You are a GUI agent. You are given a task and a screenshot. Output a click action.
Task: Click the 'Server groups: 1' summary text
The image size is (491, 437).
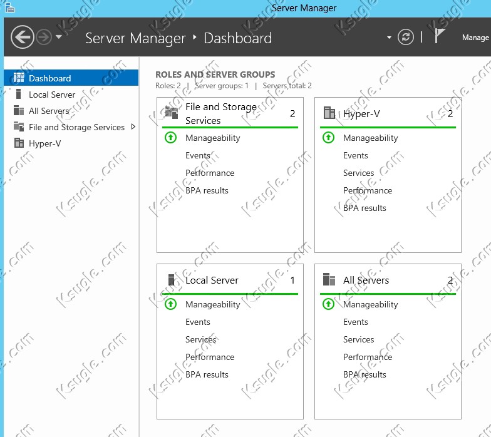222,86
